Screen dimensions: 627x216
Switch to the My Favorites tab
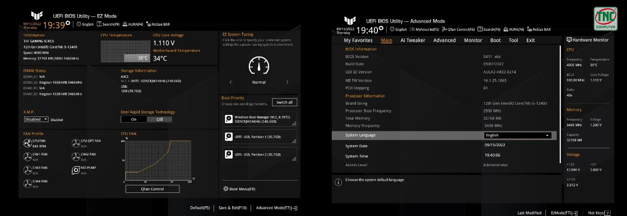point(358,40)
